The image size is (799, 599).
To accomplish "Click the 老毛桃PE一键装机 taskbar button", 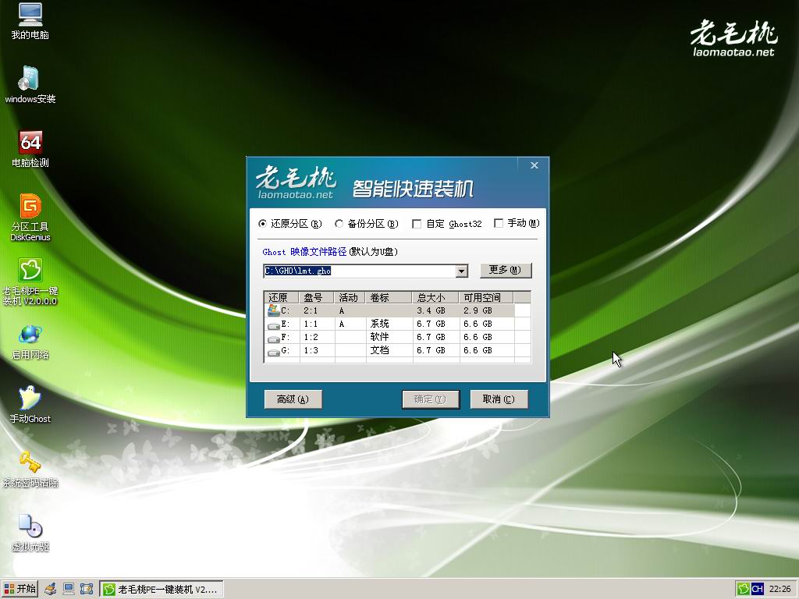I will coord(162,589).
